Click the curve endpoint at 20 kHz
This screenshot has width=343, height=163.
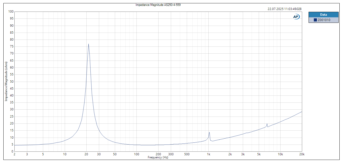[302, 112]
